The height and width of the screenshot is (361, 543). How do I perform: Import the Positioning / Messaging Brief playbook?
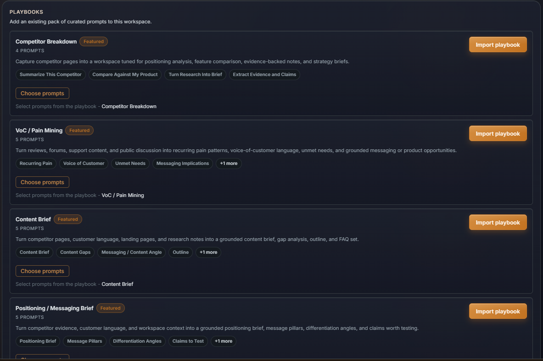click(498, 311)
